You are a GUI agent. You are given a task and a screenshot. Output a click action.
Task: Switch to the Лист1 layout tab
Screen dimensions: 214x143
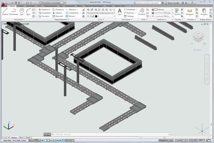[22, 137]
